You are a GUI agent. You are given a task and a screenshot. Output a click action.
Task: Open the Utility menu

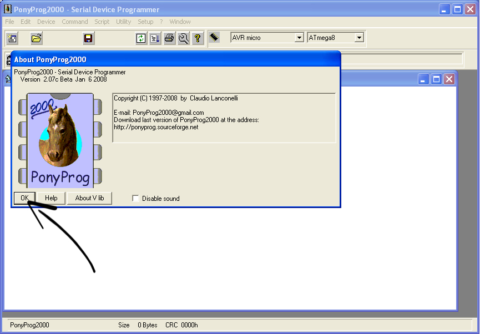[123, 22]
